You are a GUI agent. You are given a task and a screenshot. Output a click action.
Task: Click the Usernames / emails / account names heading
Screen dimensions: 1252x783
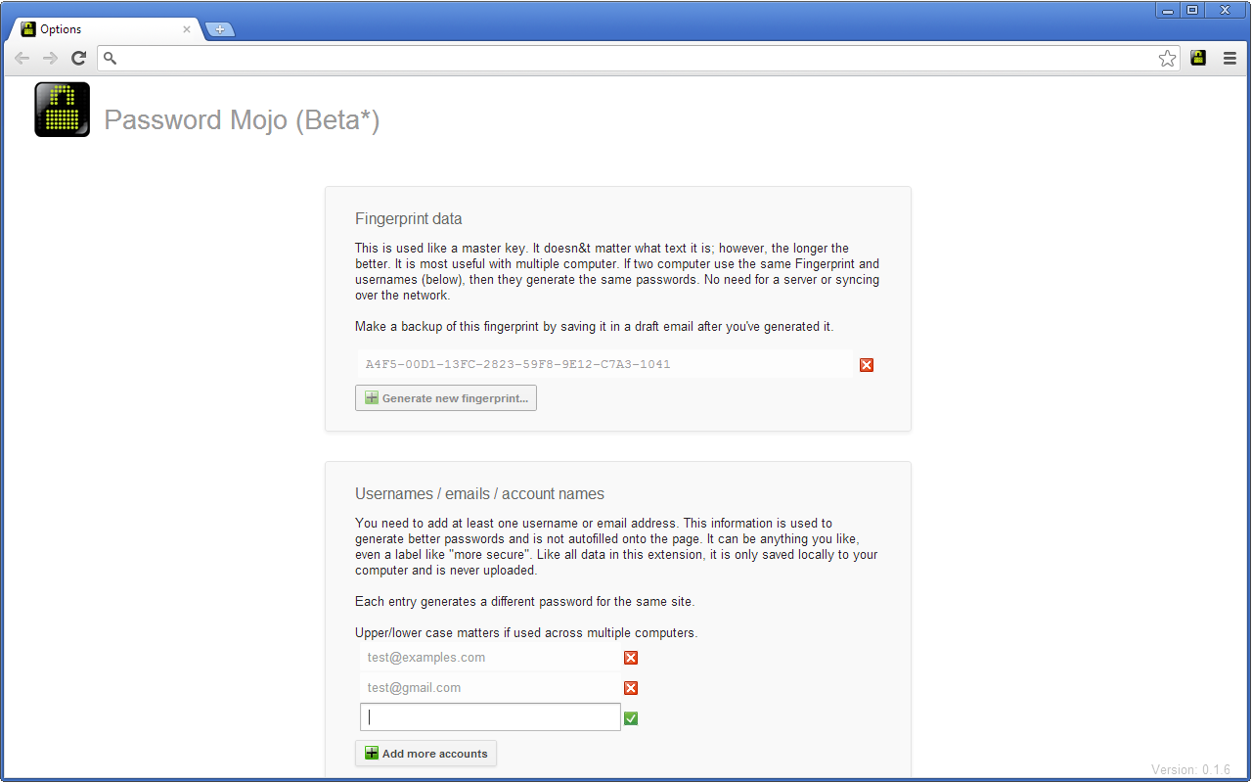point(480,493)
